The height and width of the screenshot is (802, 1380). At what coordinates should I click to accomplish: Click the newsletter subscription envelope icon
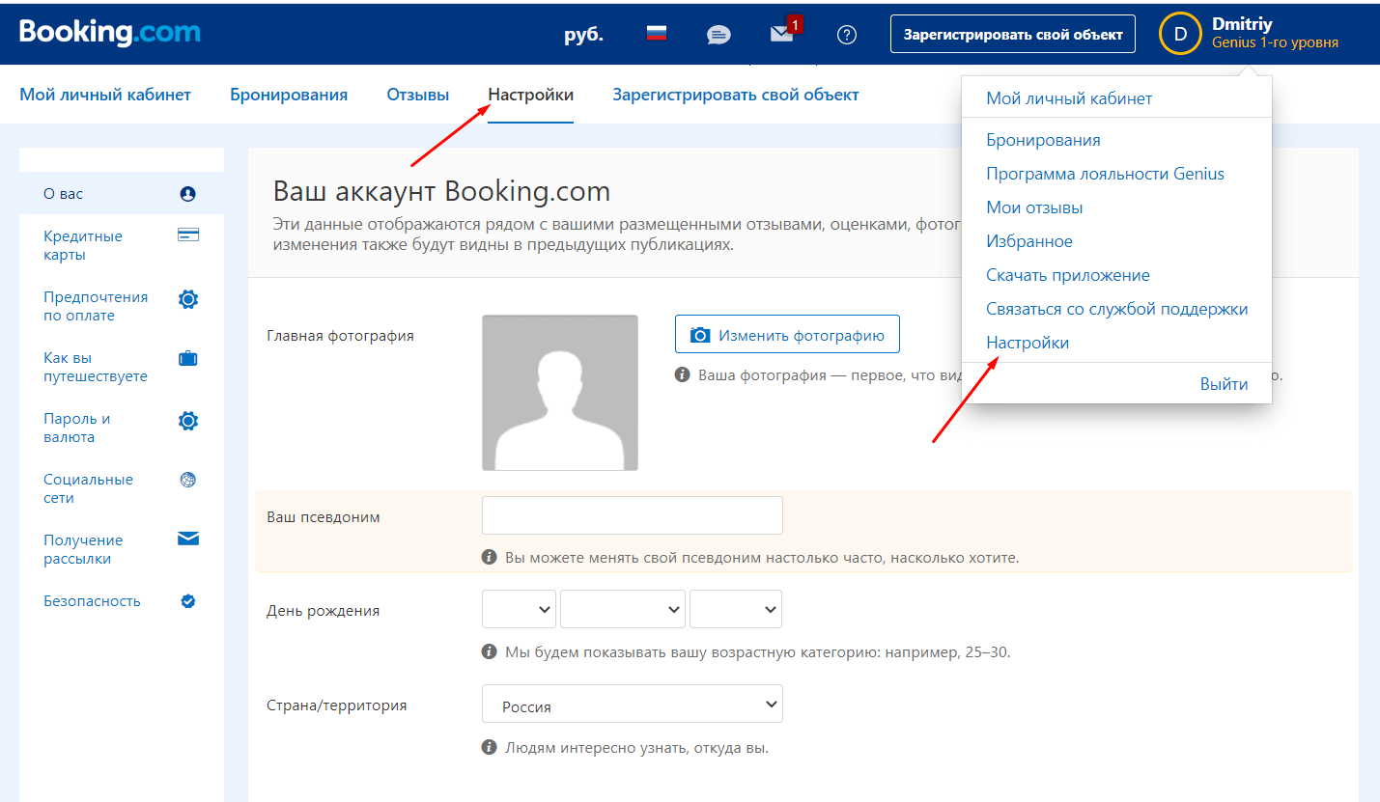pyautogui.click(x=188, y=539)
